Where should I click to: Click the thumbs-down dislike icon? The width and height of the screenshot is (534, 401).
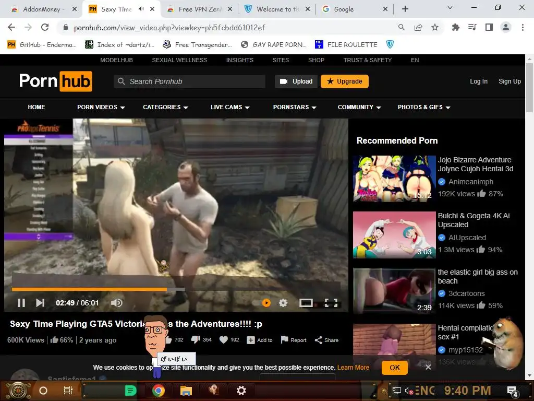click(196, 339)
